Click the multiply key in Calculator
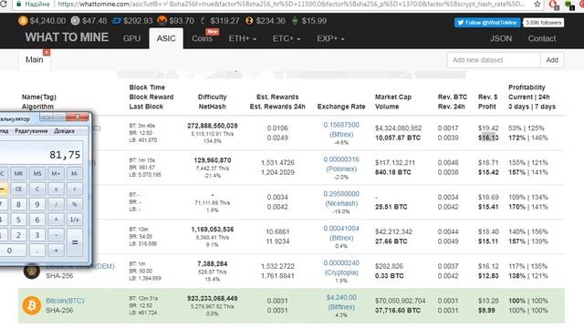This screenshot has height=328, width=584. click(x=56, y=220)
